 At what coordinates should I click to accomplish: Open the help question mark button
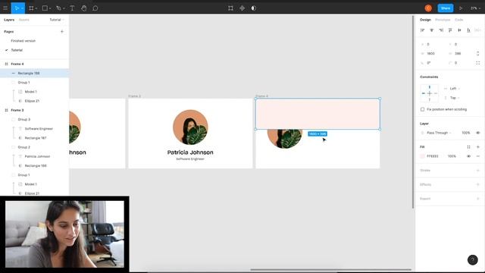(x=473, y=260)
